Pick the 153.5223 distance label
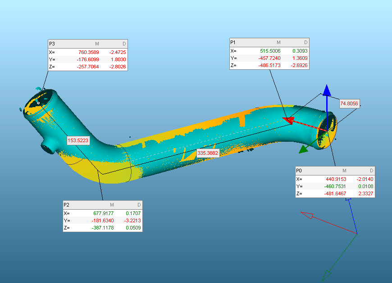 click(78, 140)
